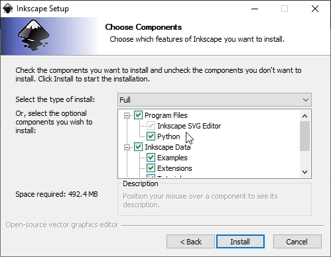Click the Inkscape logo in title bar

(x=8, y=9)
